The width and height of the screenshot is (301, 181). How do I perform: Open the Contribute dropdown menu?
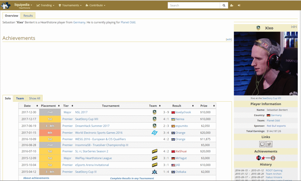(x=96, y=5)
